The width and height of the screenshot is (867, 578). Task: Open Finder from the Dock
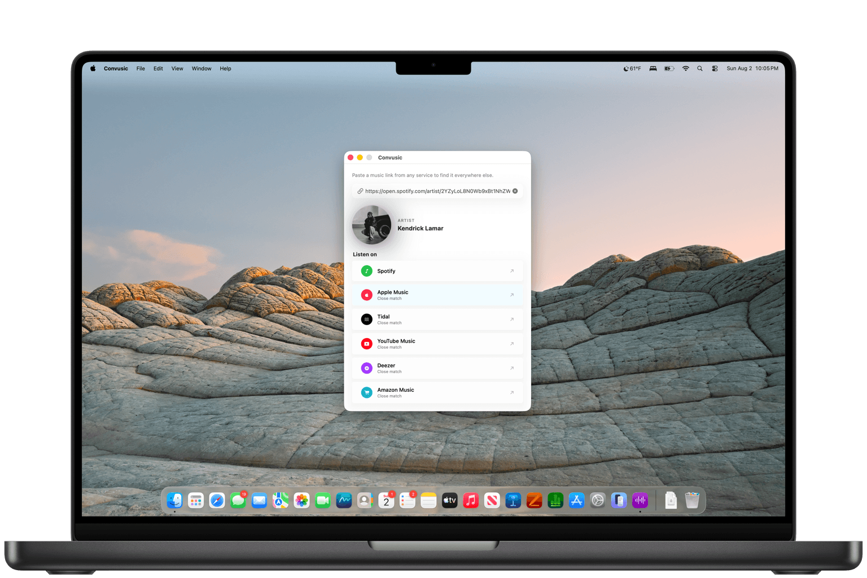tap(174, 500)
